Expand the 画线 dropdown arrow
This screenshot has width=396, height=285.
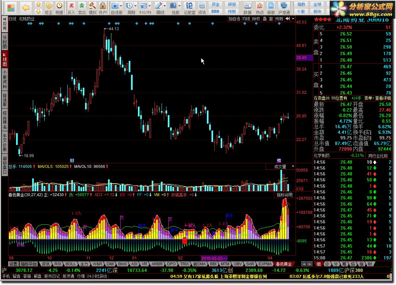(164, 6)
